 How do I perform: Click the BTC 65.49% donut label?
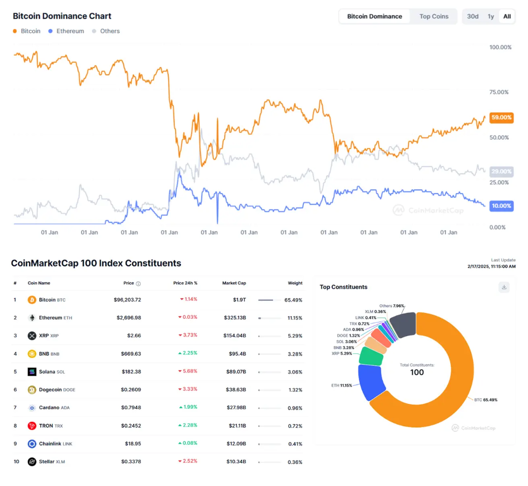click(x=486, y=400)
